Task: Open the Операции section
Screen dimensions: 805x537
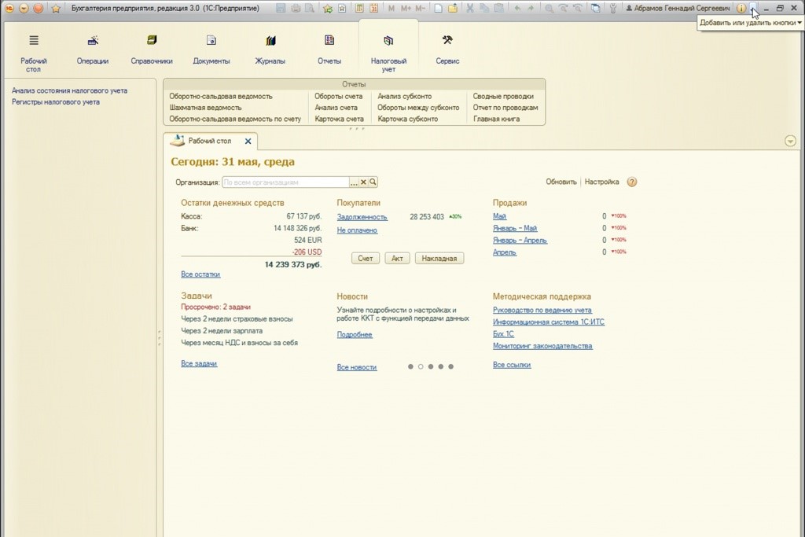Action: coord(93,48)
